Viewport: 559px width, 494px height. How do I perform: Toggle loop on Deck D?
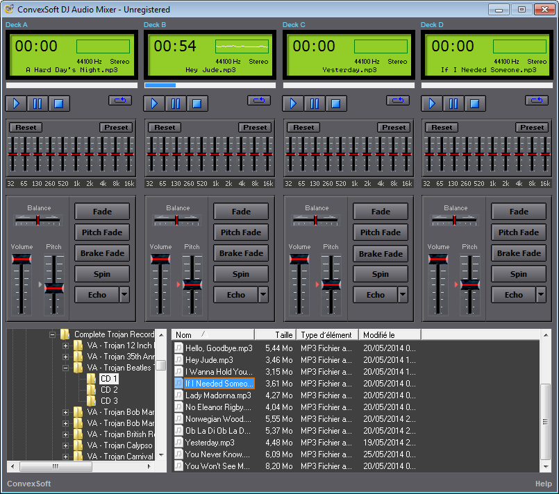tap(537, 101)
